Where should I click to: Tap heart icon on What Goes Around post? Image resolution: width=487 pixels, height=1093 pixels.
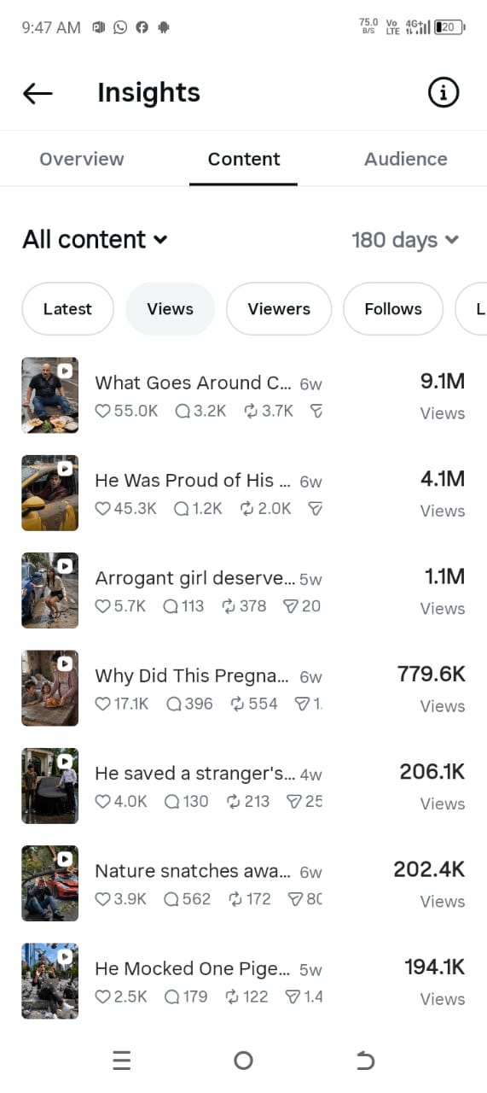coord(102,411)
